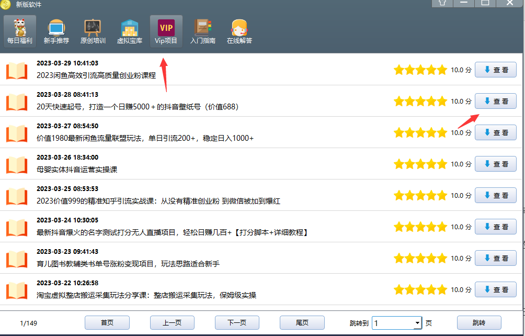525x336 pixels.
Task: Click the app logo in the title bar
Action: (6, 4)
